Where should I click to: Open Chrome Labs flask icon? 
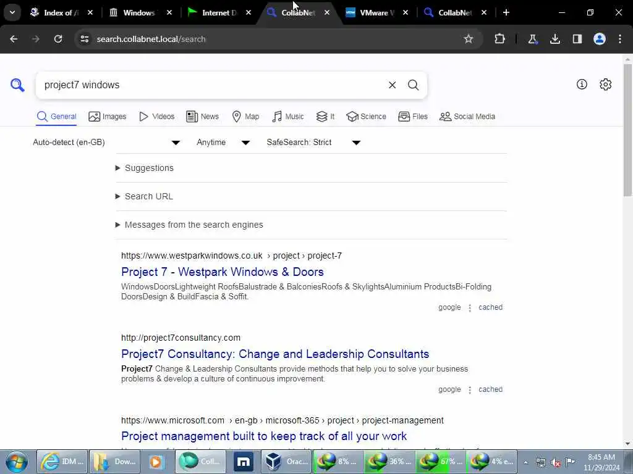coord(532,39)
